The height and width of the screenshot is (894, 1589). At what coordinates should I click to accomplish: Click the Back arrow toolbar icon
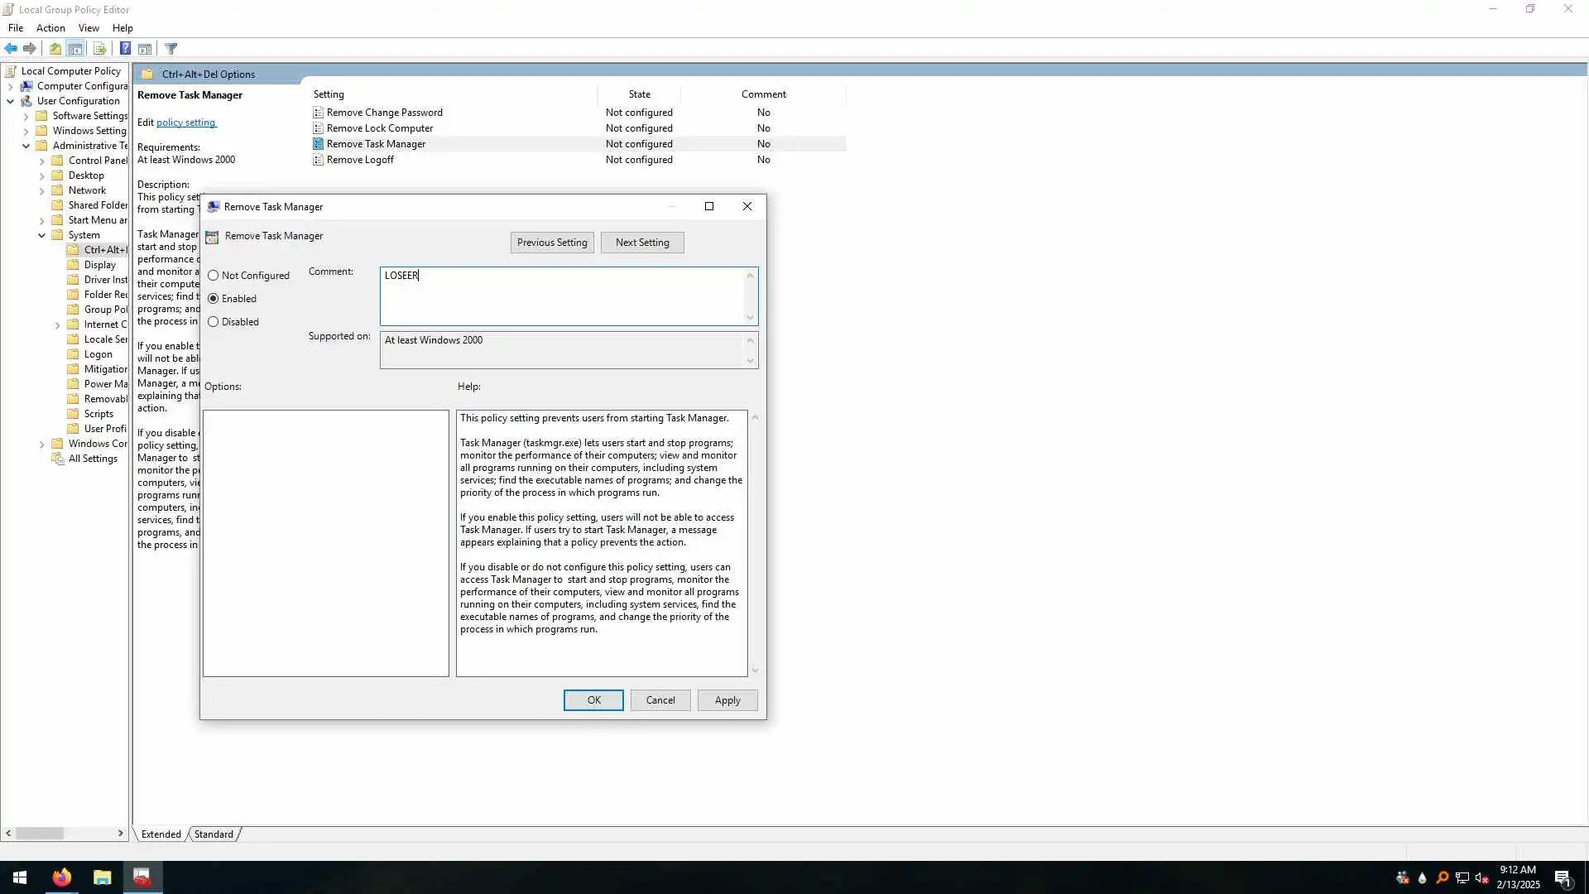pyautogui.click(x=11, y=49)
